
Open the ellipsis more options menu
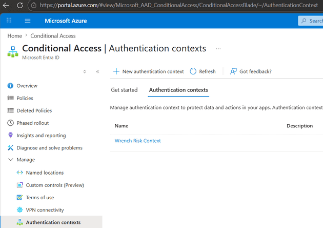tap(218, 49)
